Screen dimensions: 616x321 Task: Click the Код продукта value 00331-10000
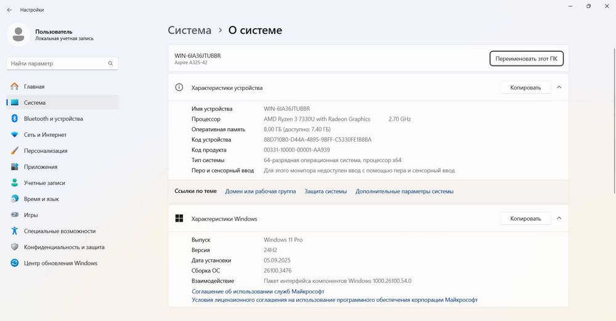(x=297, y=150)
